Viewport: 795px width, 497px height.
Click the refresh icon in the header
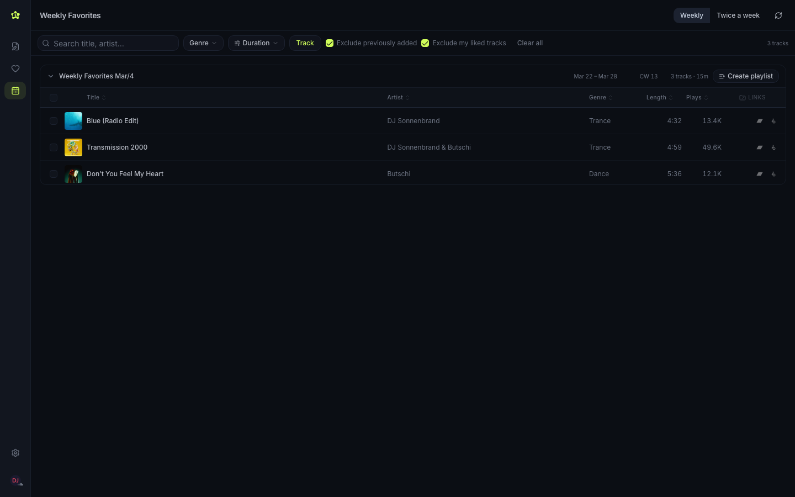pyautogui.click(x=778, y=15)
